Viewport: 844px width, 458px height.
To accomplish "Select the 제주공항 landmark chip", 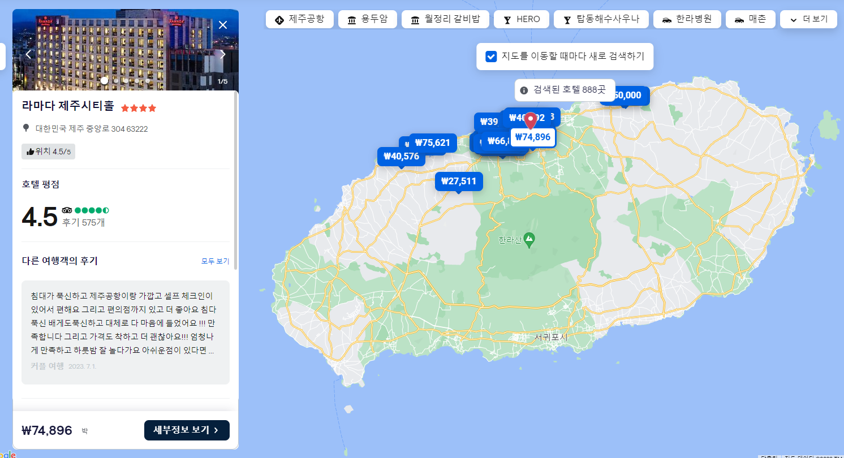I will coord(299,19).
